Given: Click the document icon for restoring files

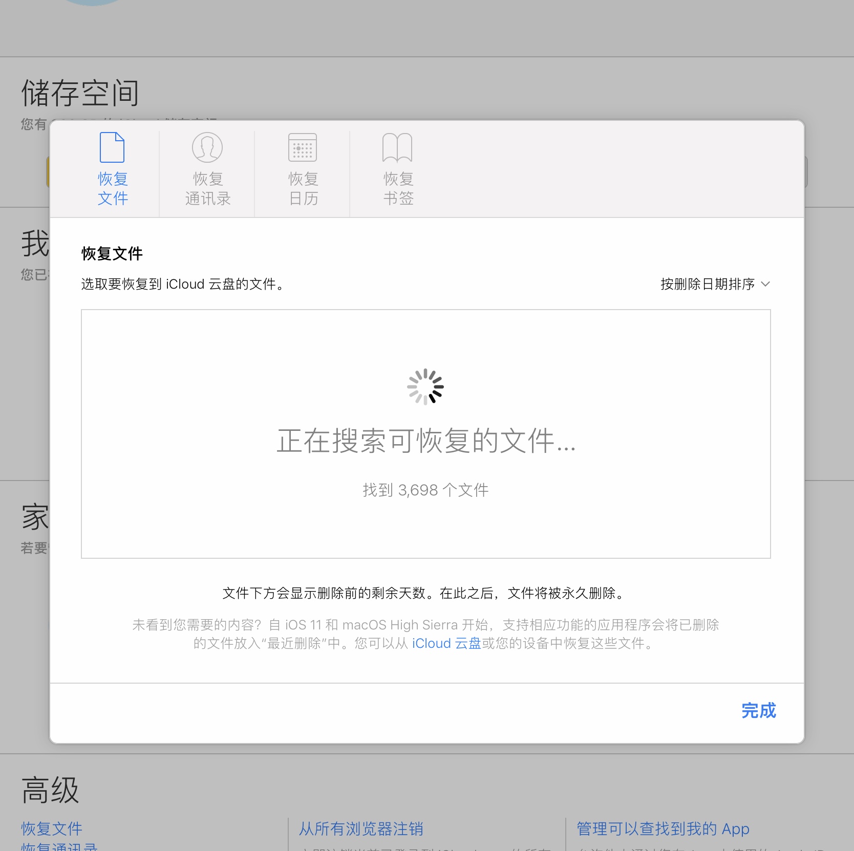Looking at the screenshot, I should 112,147.
